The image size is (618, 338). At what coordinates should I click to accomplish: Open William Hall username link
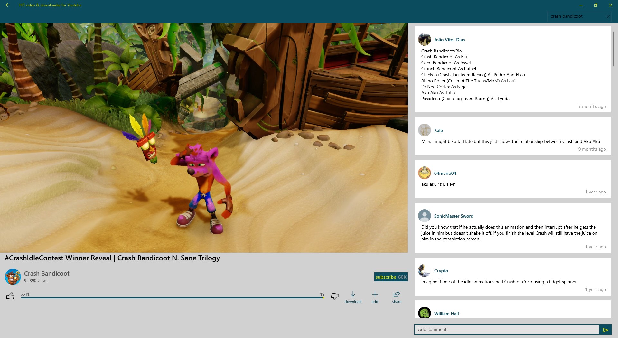tap(446, 314)
